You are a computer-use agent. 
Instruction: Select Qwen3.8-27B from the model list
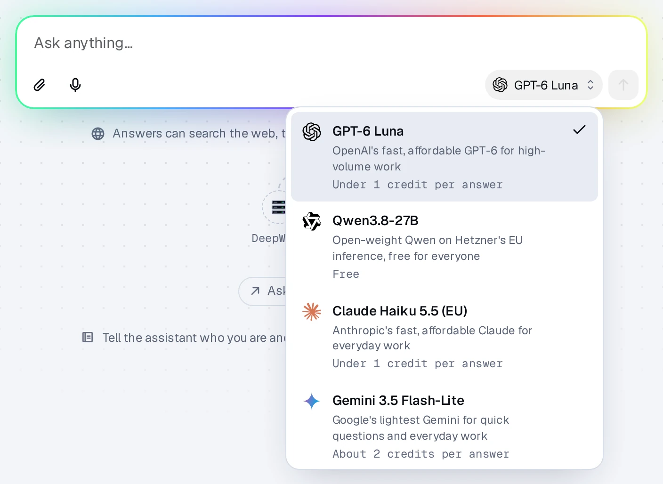tap(445, 247)
